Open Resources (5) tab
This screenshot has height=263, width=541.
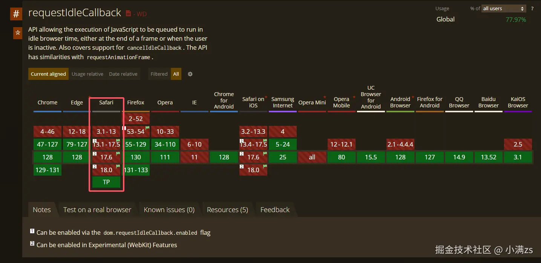coord(228,209)
